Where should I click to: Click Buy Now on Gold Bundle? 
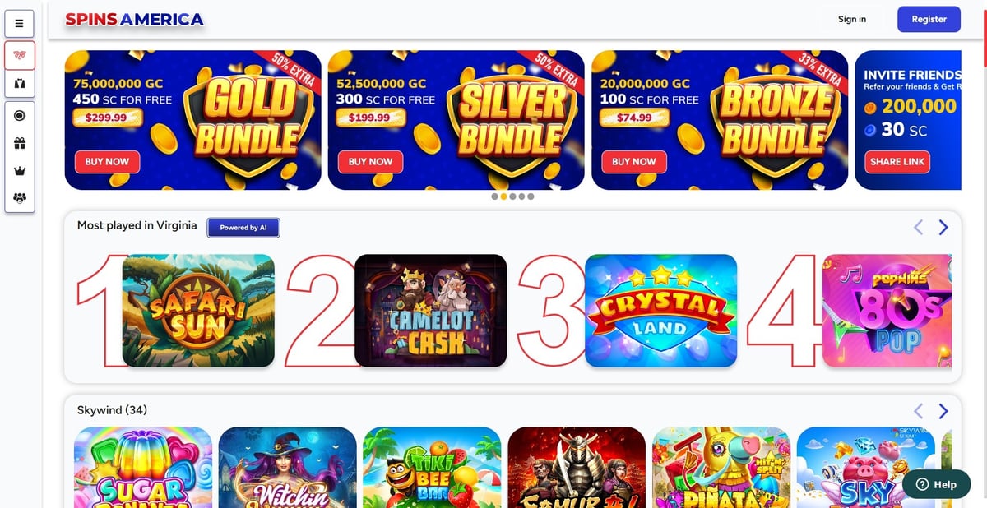[x=107, y=161]
